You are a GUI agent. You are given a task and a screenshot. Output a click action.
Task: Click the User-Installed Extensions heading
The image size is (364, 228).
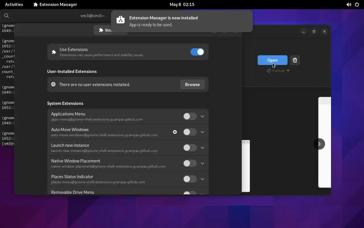coord(72,71)
